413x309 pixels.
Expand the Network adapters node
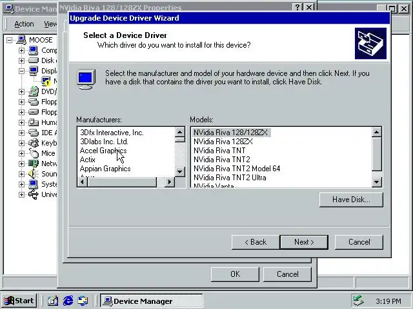[21, 164]
